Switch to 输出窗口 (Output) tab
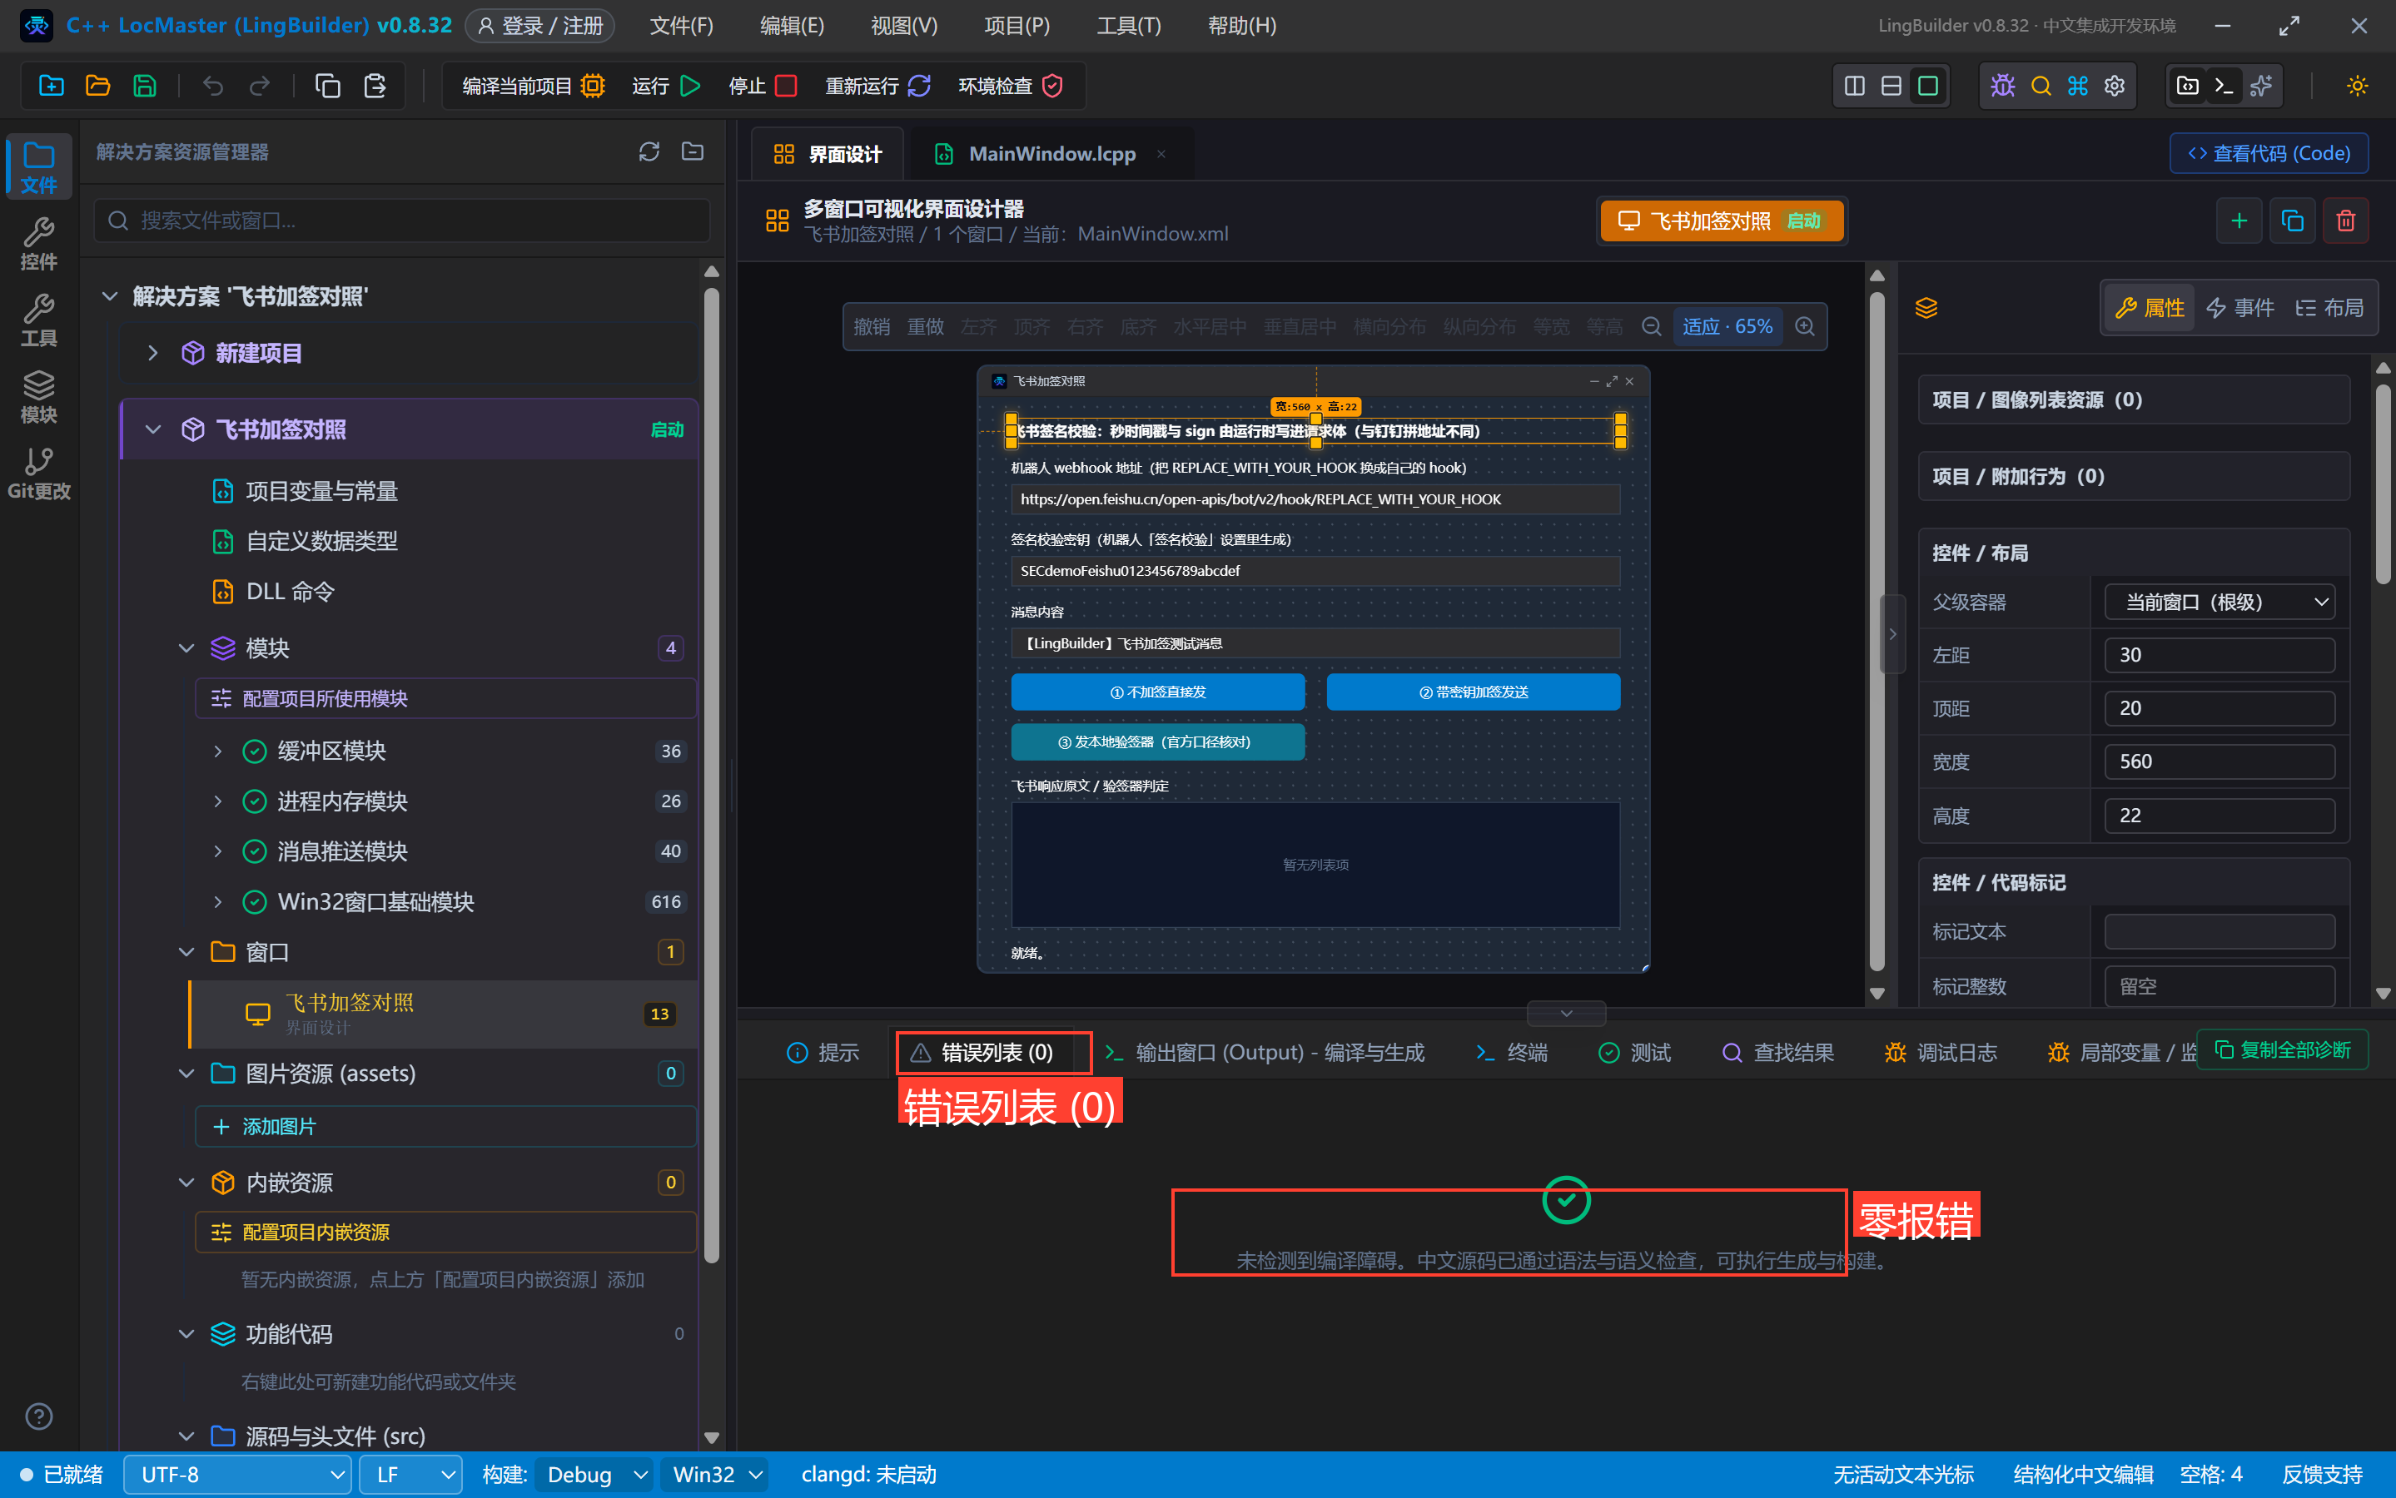This screenshot has width=2396, height=1498. [x=1264, y=1052]
